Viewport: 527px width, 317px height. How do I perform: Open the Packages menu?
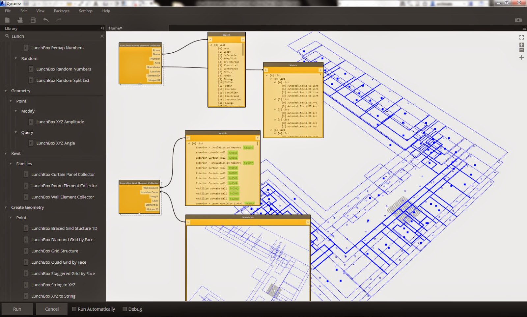(x=61, y=11)
